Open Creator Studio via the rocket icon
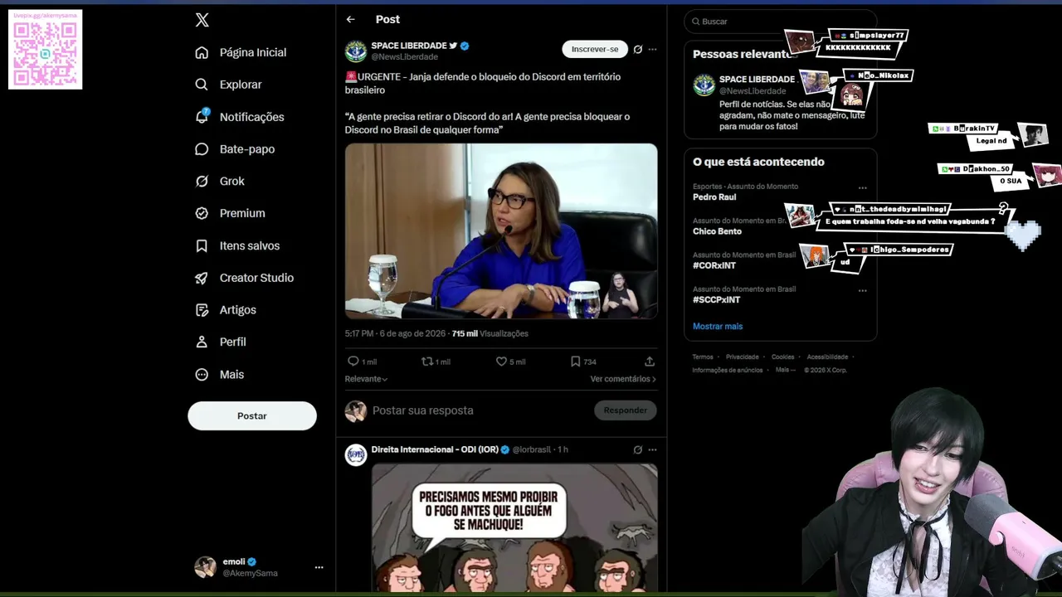 coord(202,278)
